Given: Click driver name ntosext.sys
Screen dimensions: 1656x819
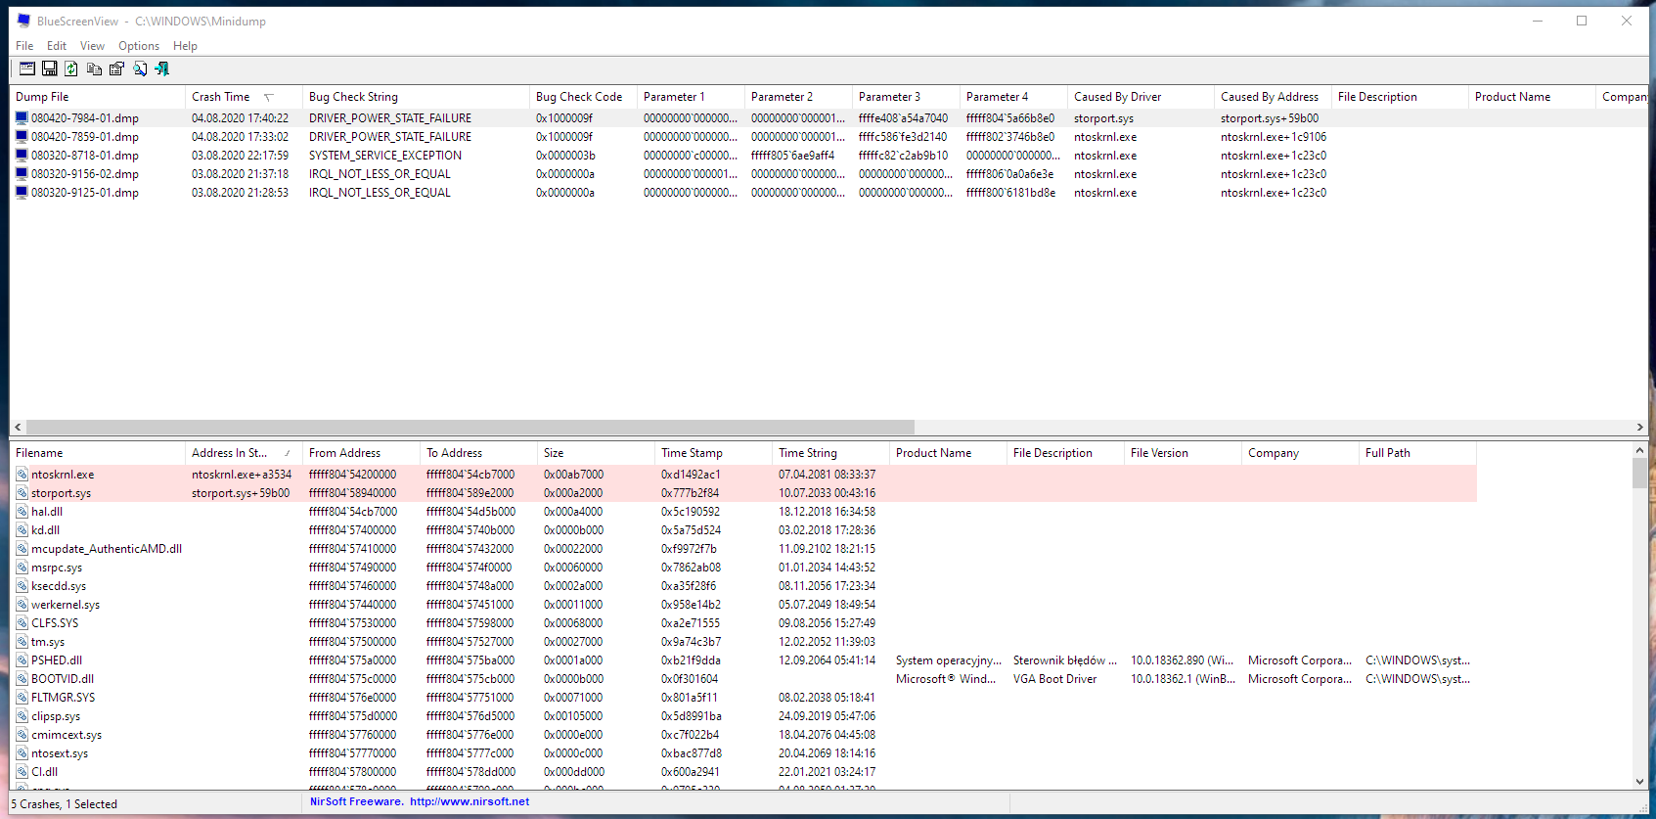Looking at the screenshot, I should 60,753.
